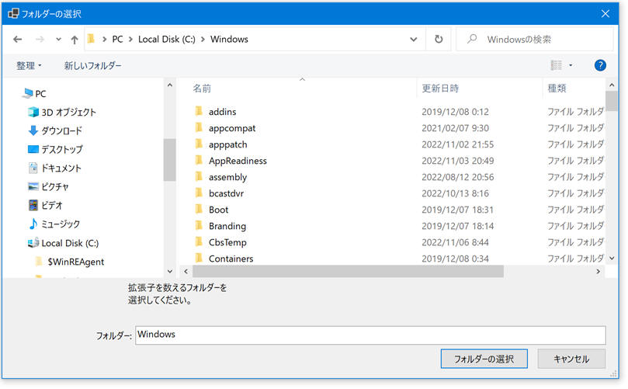Click the ビデオ film icon
This screenshot has width=628, height=389.
click(x=33, y=206)
